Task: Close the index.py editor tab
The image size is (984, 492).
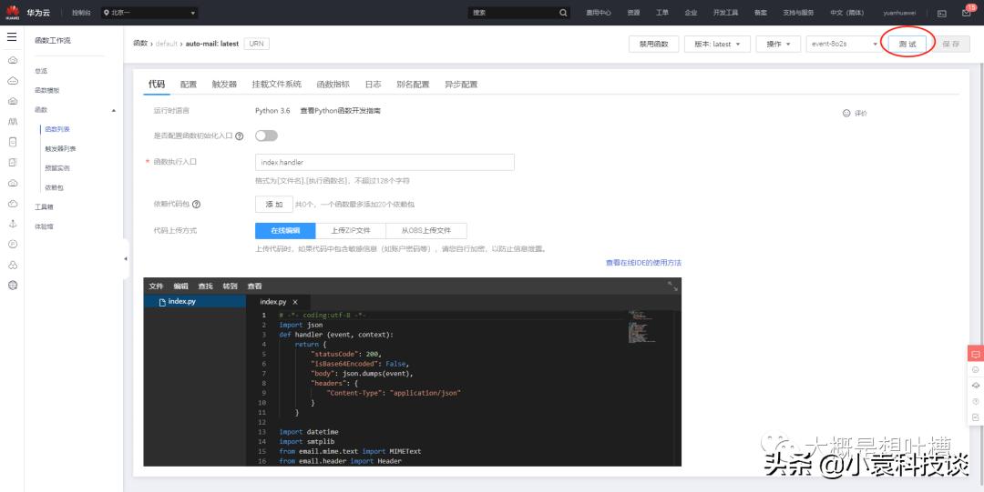Action: 295,302
